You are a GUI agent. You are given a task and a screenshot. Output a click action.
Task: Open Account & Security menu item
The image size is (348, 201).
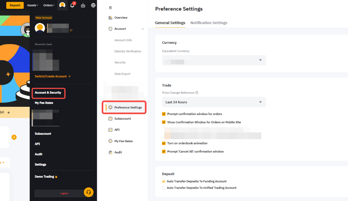pos(48,93)
